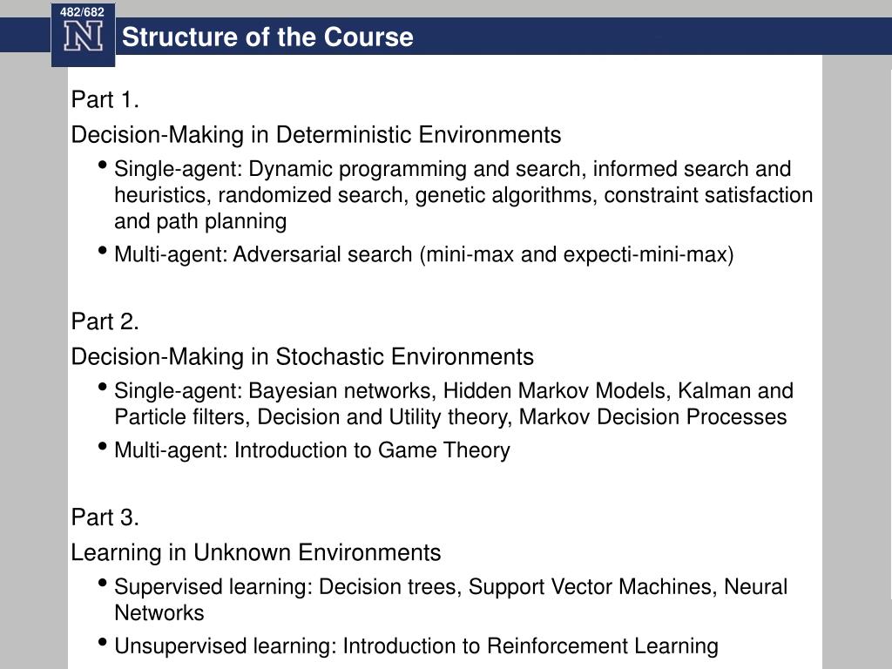This screenshot has width=892, height=669.
Task: Click Decision-Making in Stochastic Environments heading
Action: point(302,356)
